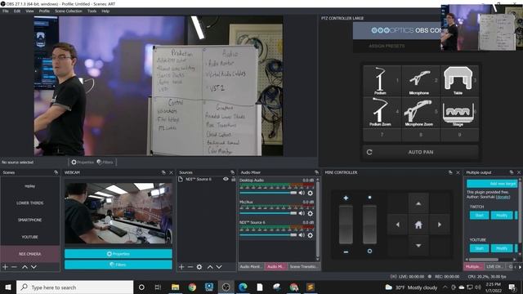
Task: Open NDI Source 6 audio settings gear
Action: 311,235
